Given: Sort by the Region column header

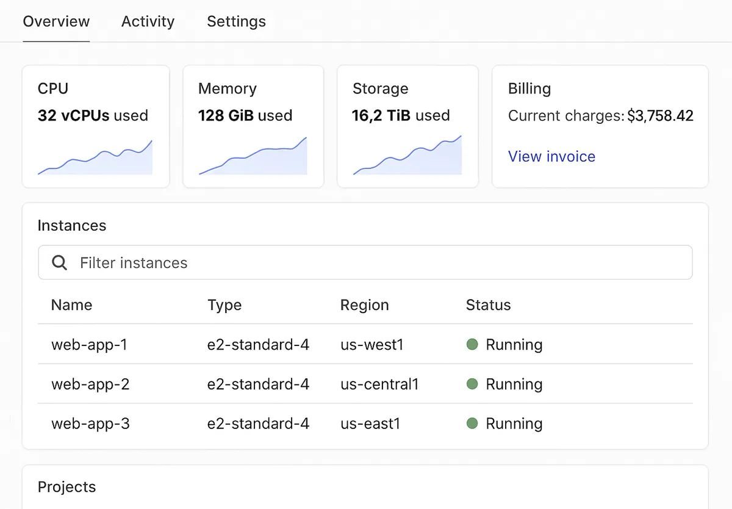Looking at the screenshot, I should click(x=364, y=305).
